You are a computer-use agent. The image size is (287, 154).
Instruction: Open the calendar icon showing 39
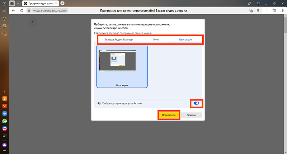(4, 26)
